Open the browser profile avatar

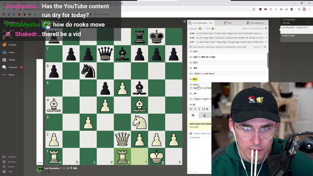point(304,9)
